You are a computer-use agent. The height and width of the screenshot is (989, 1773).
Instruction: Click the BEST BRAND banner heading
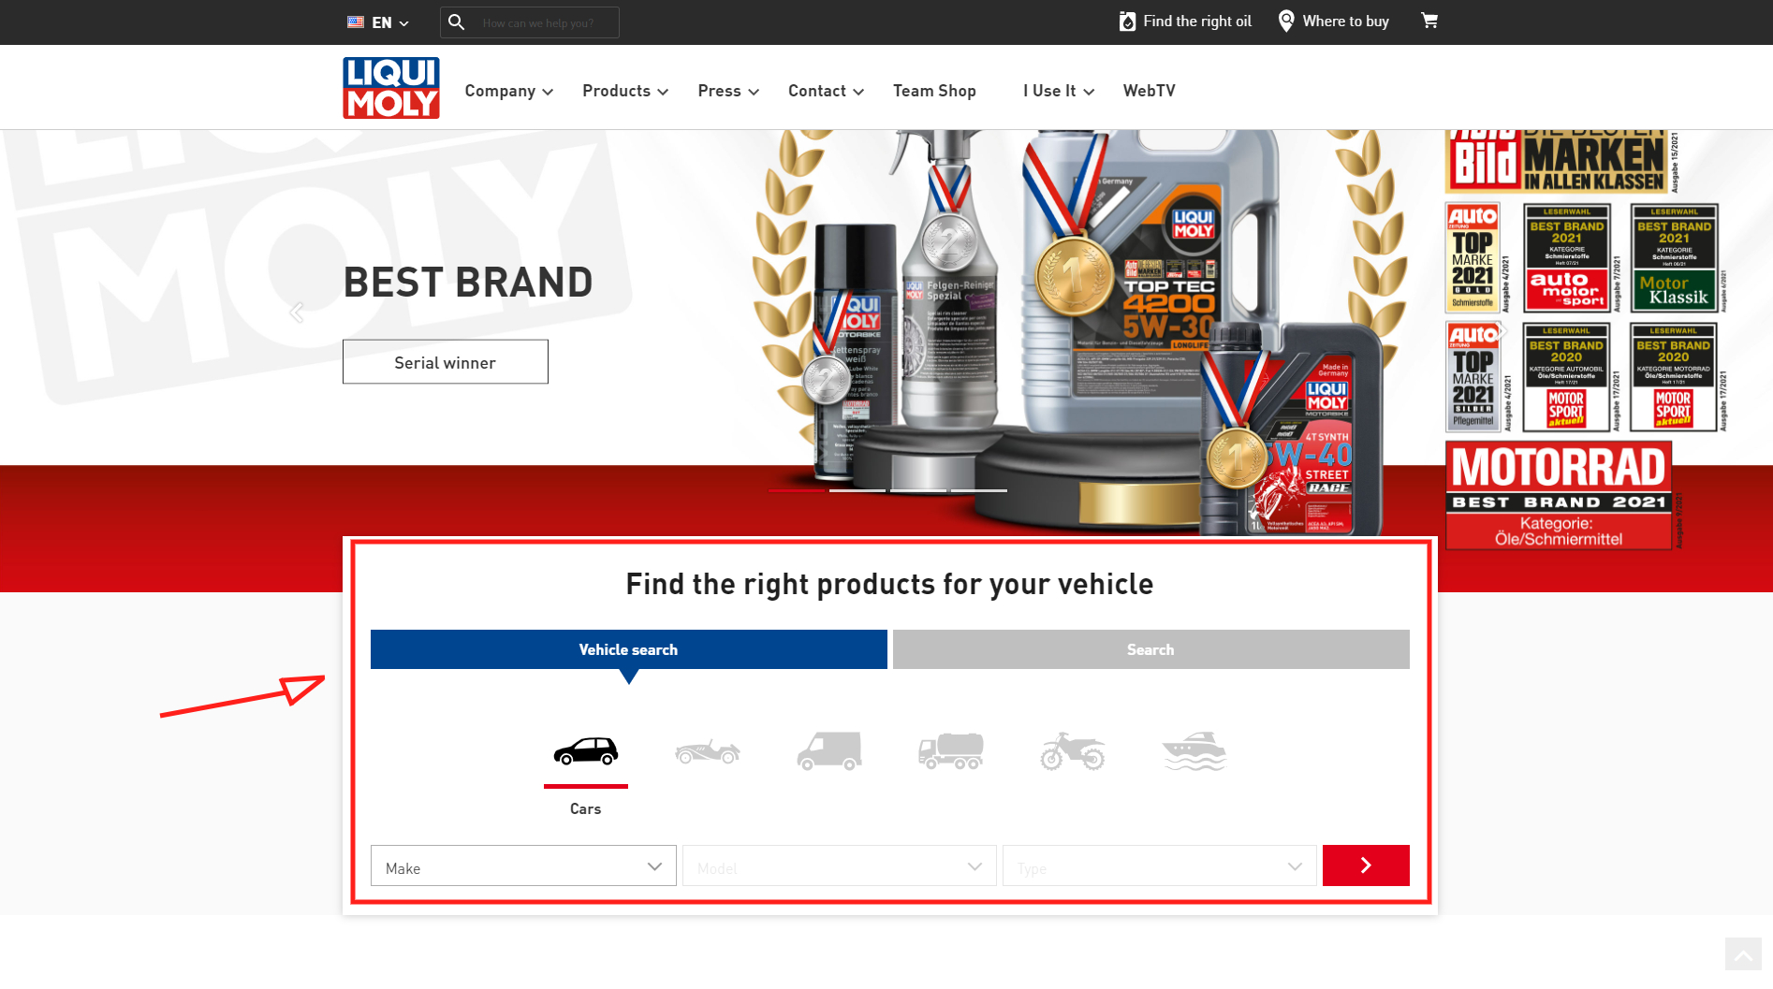(468, 283)
